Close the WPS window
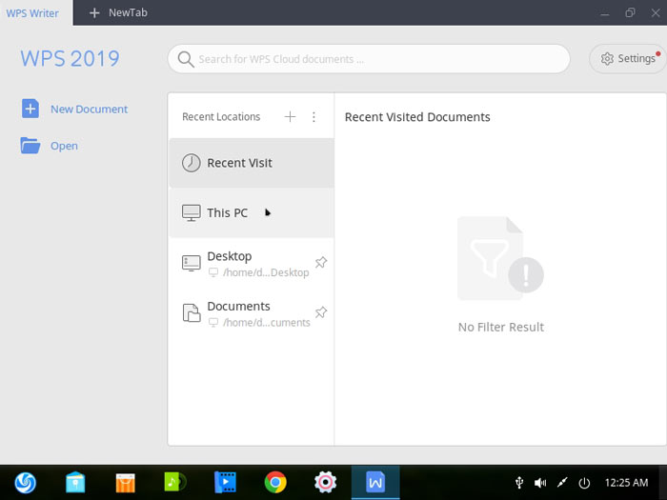 coord(656,12)
